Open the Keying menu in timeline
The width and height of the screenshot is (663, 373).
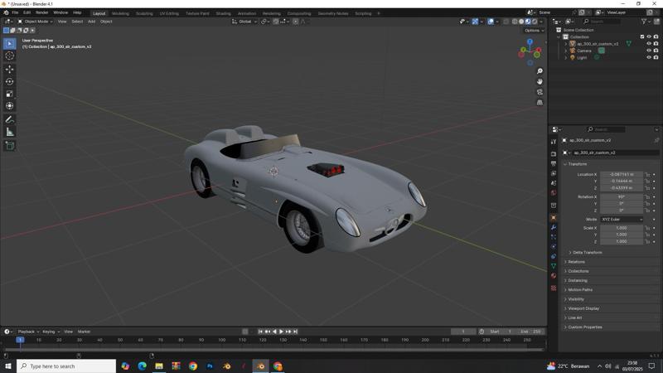[51, 332]
